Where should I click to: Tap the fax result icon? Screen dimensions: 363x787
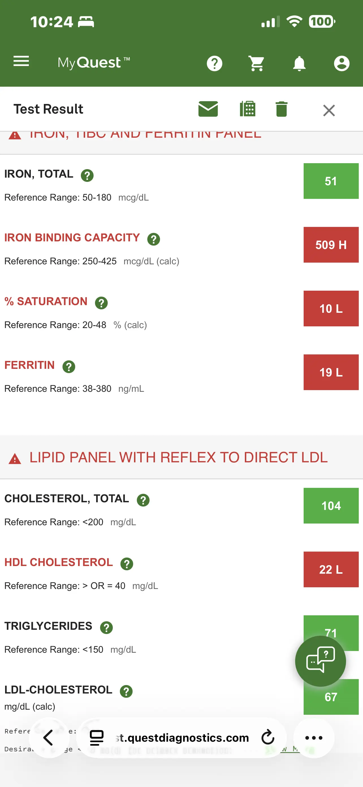point(248,109)
